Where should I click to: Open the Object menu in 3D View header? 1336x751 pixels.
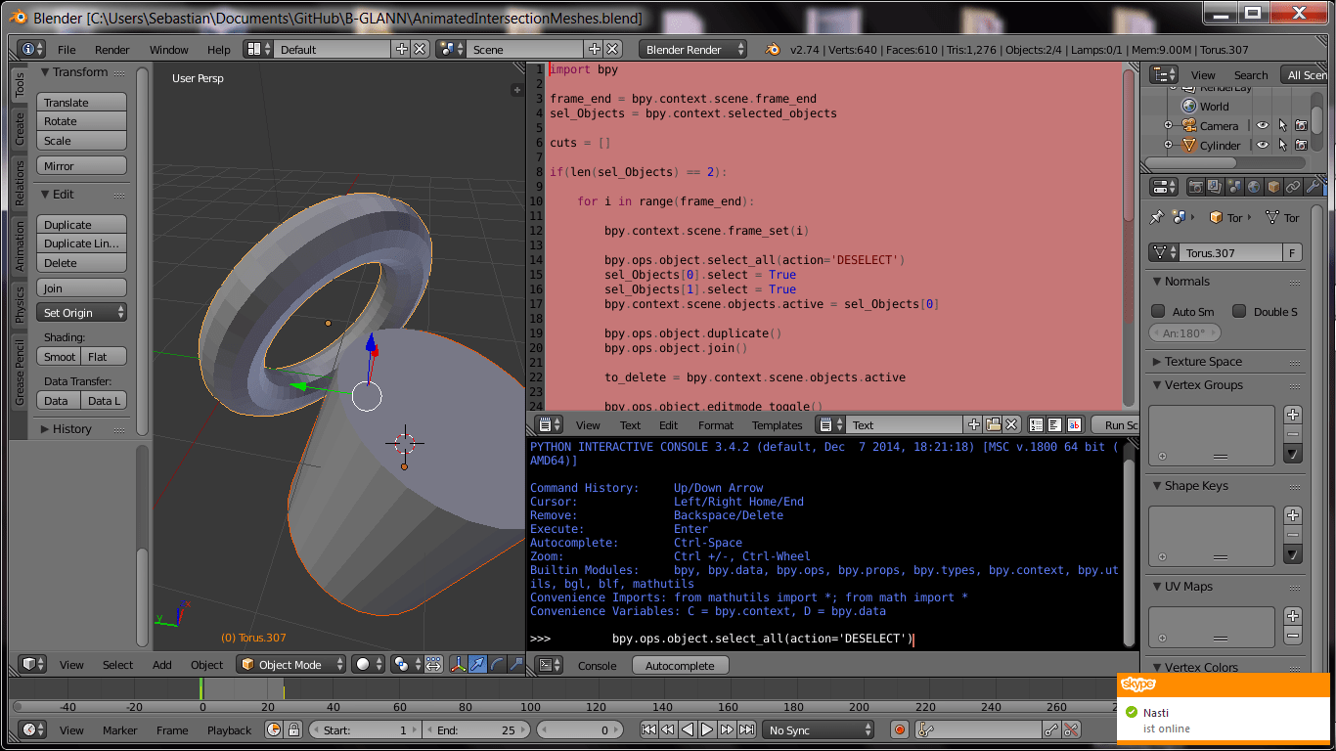coord(206,664)
